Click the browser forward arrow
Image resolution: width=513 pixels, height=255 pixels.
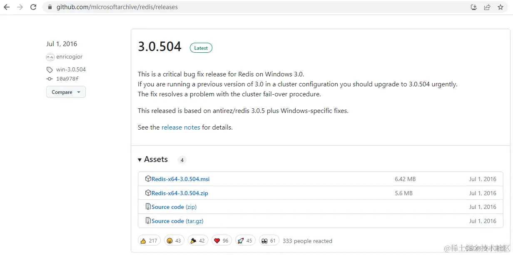pyautogui.click(x=20, y=7)
